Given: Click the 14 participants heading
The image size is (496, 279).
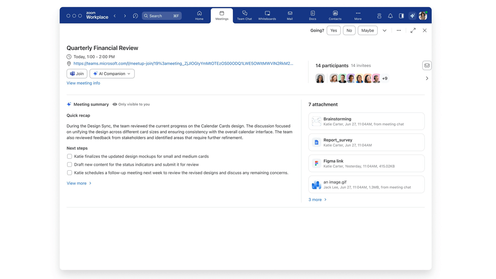Looking at the screenshot, I should [332, 65].
